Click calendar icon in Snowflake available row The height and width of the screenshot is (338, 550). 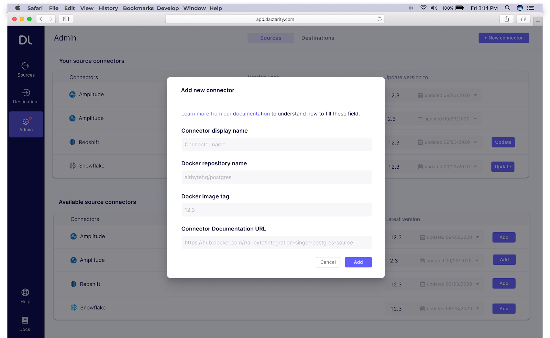pos(422,308)
